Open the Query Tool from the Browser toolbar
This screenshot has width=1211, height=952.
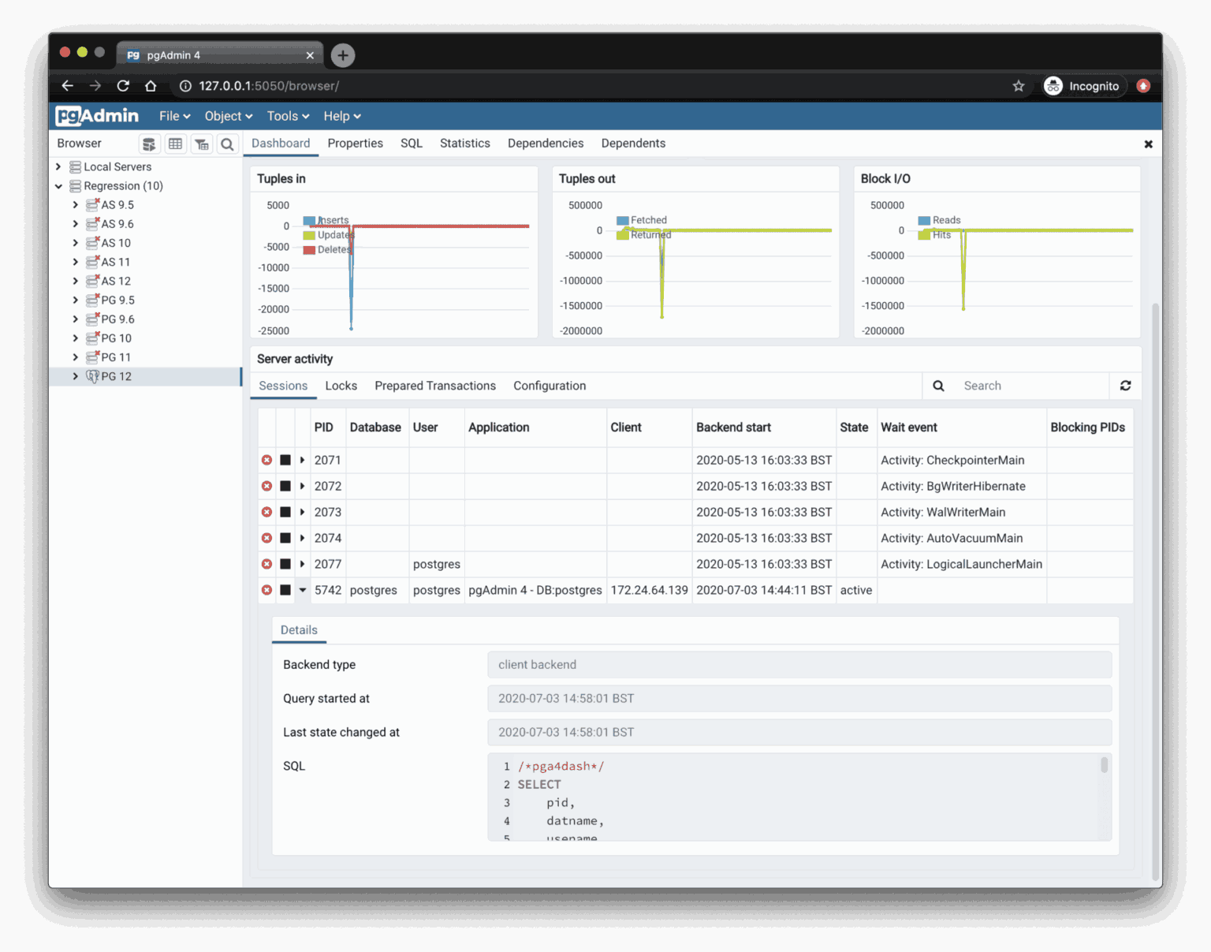pyautogui.click(x=149, y=144)
